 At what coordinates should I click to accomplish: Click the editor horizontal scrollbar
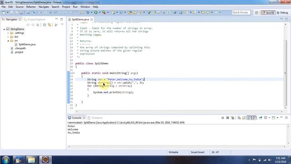(179, 111)
